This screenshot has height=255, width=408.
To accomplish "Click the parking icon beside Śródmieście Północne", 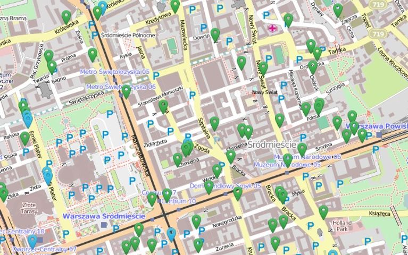I will point(95,36).
